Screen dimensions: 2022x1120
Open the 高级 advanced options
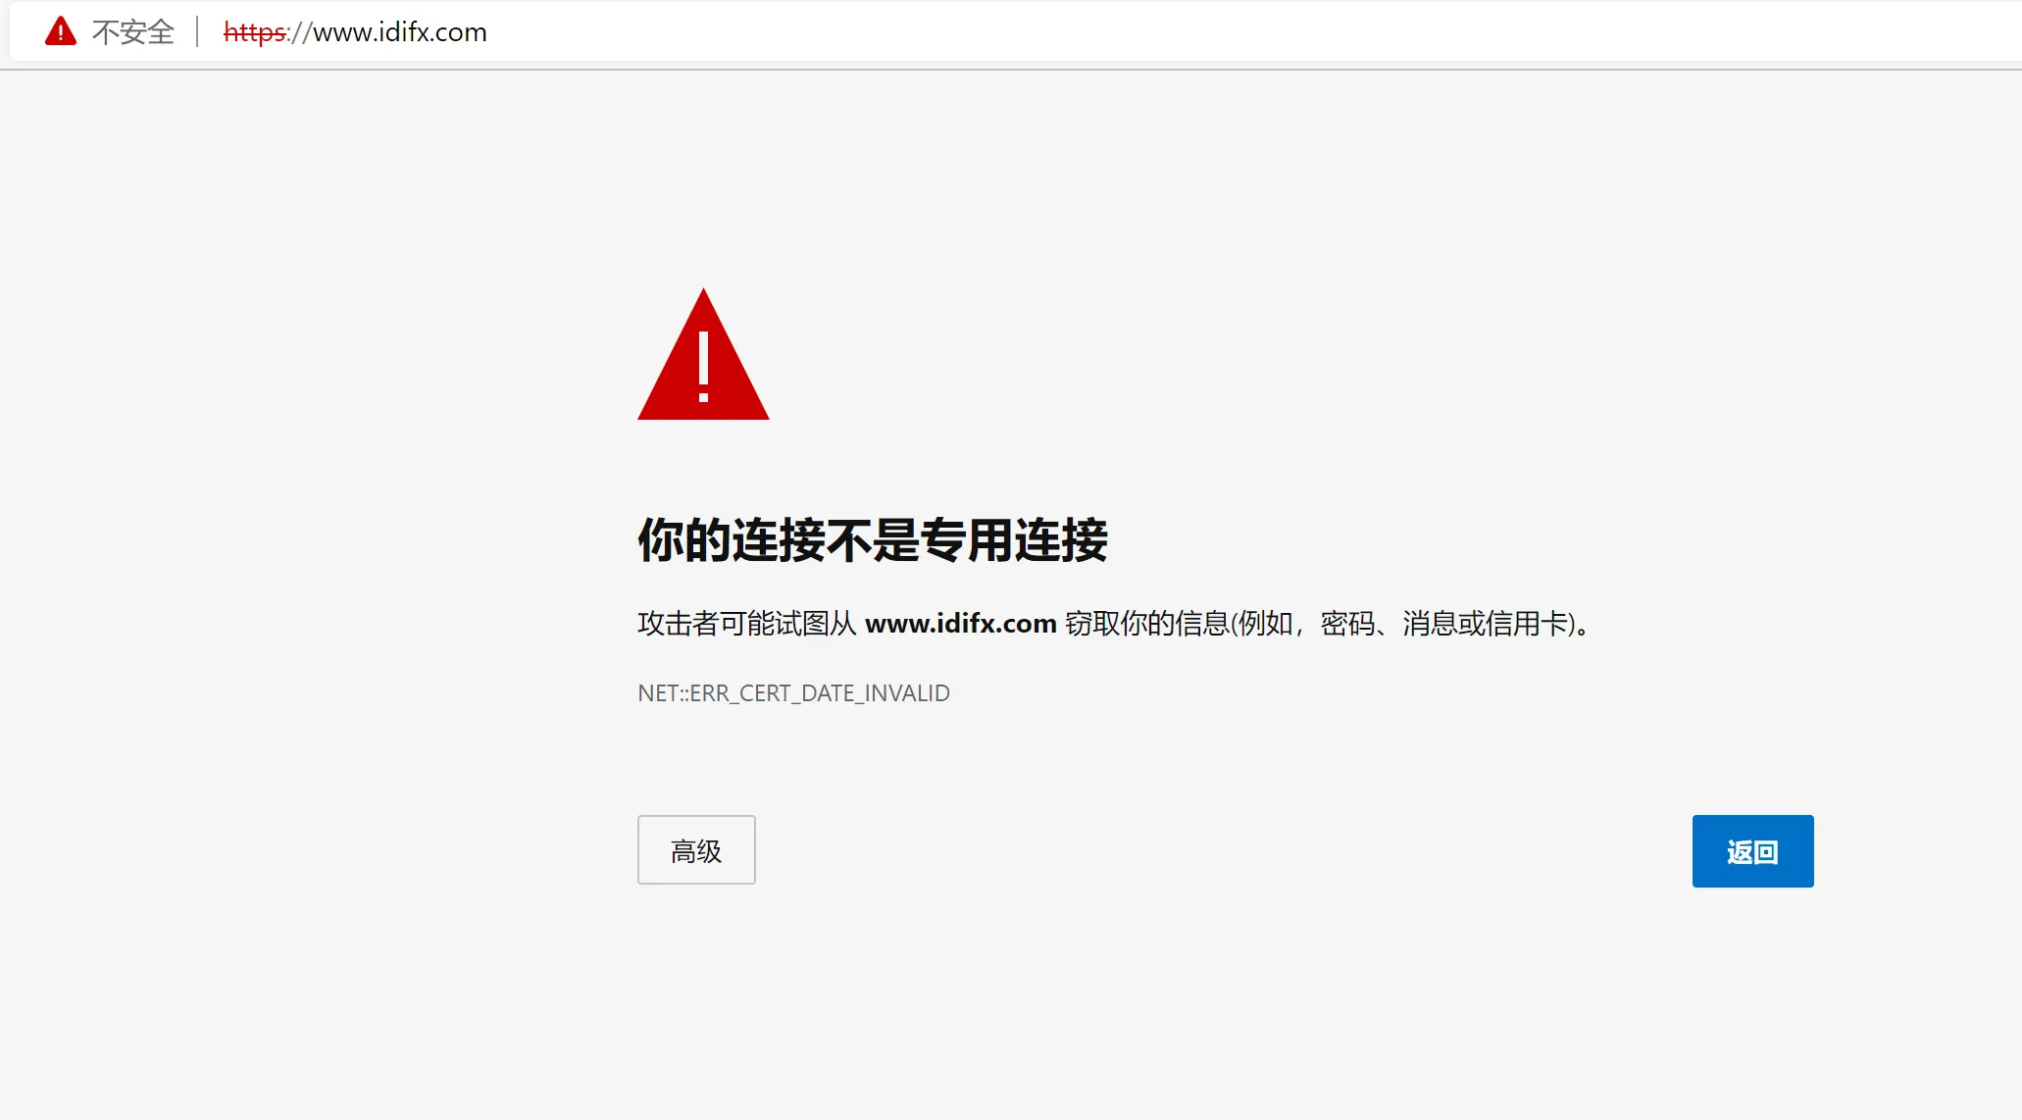pos(696,850)
